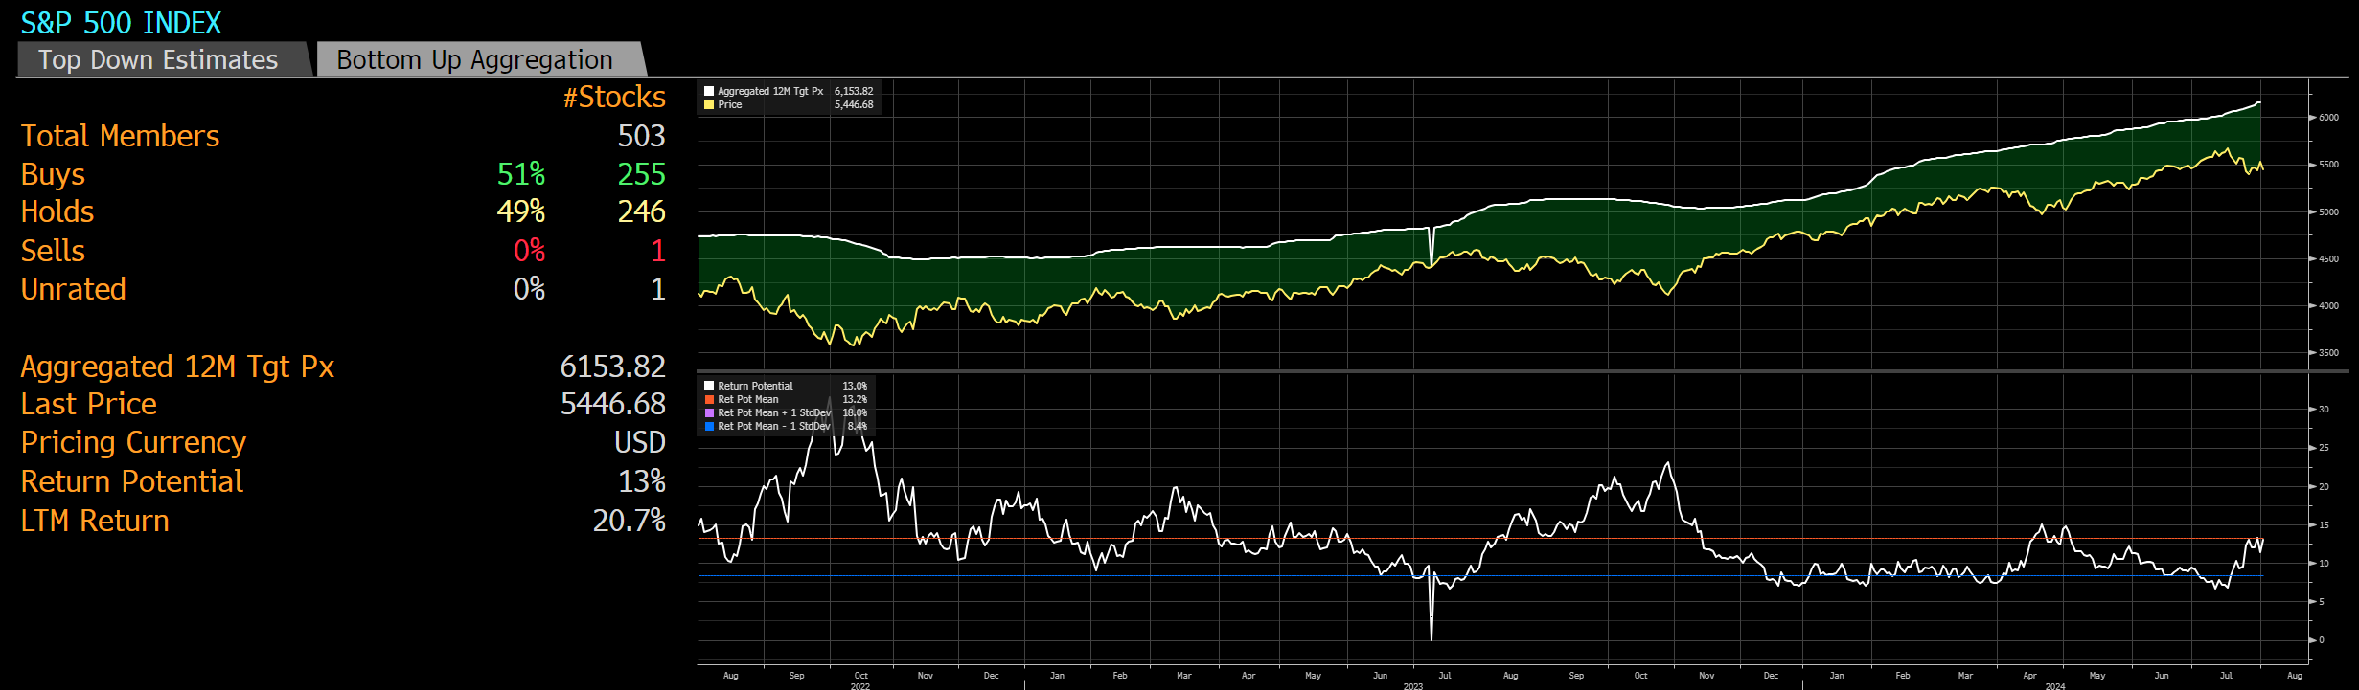Viewport: 2359px width, 690px height.
Task: Click the 30 return axis label
Action: coord(2324,410)
